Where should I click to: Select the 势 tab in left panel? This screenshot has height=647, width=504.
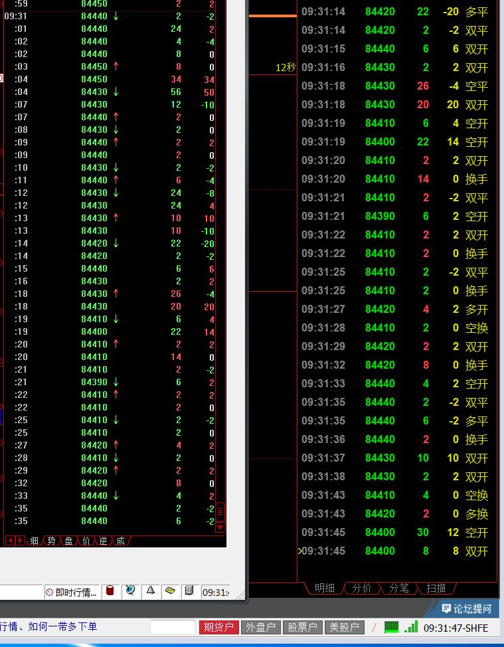tap(51, 541)
